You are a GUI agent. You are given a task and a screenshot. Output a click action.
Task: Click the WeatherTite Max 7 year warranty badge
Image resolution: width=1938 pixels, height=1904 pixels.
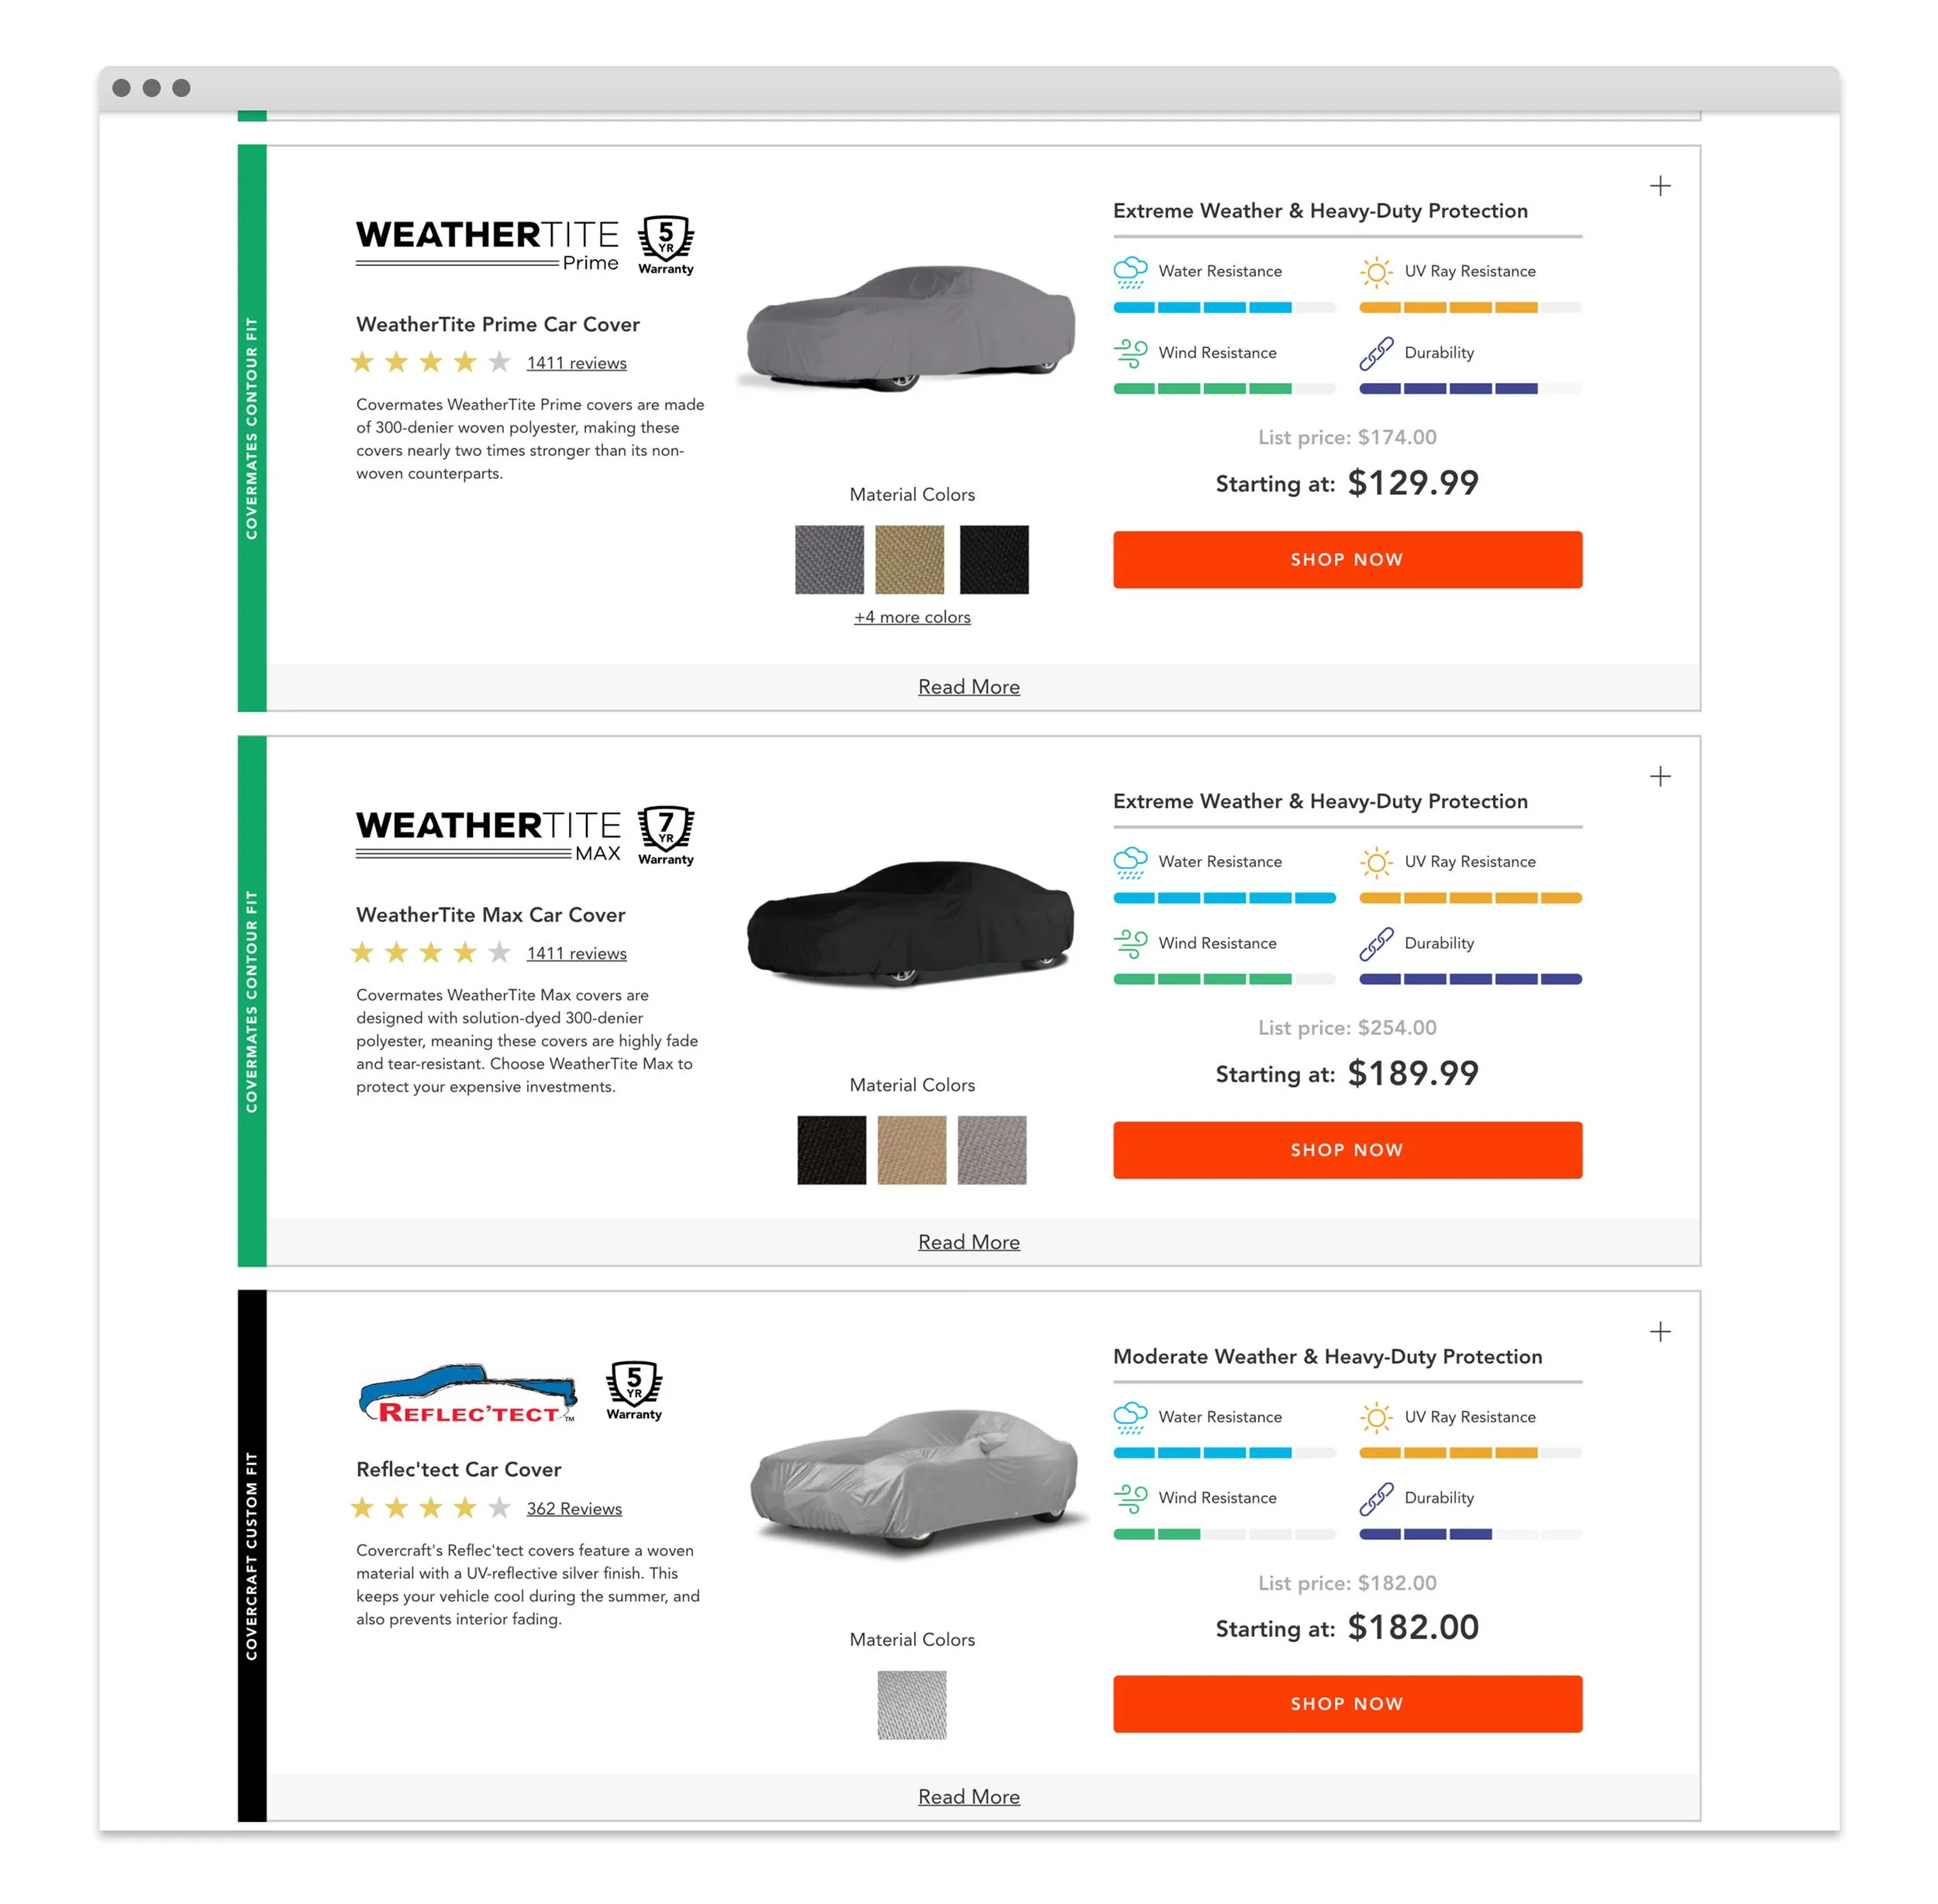pos(665,835)
